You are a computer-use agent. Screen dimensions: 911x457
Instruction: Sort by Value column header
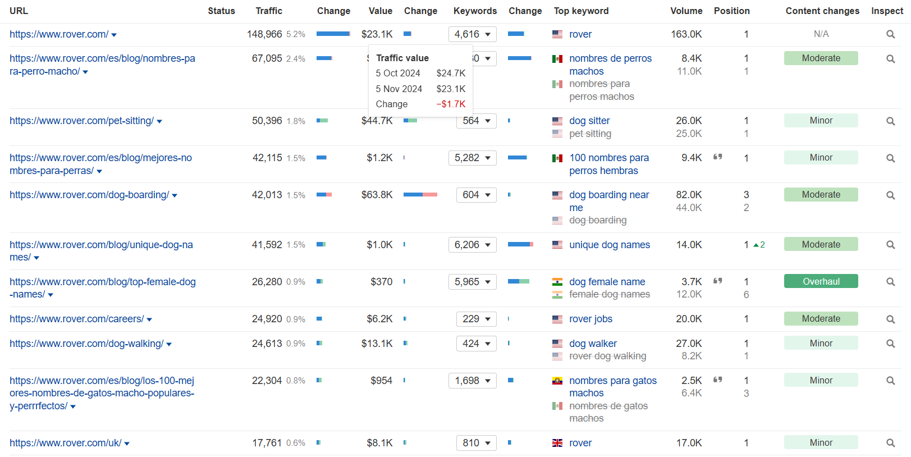click(x=381, y=11)
